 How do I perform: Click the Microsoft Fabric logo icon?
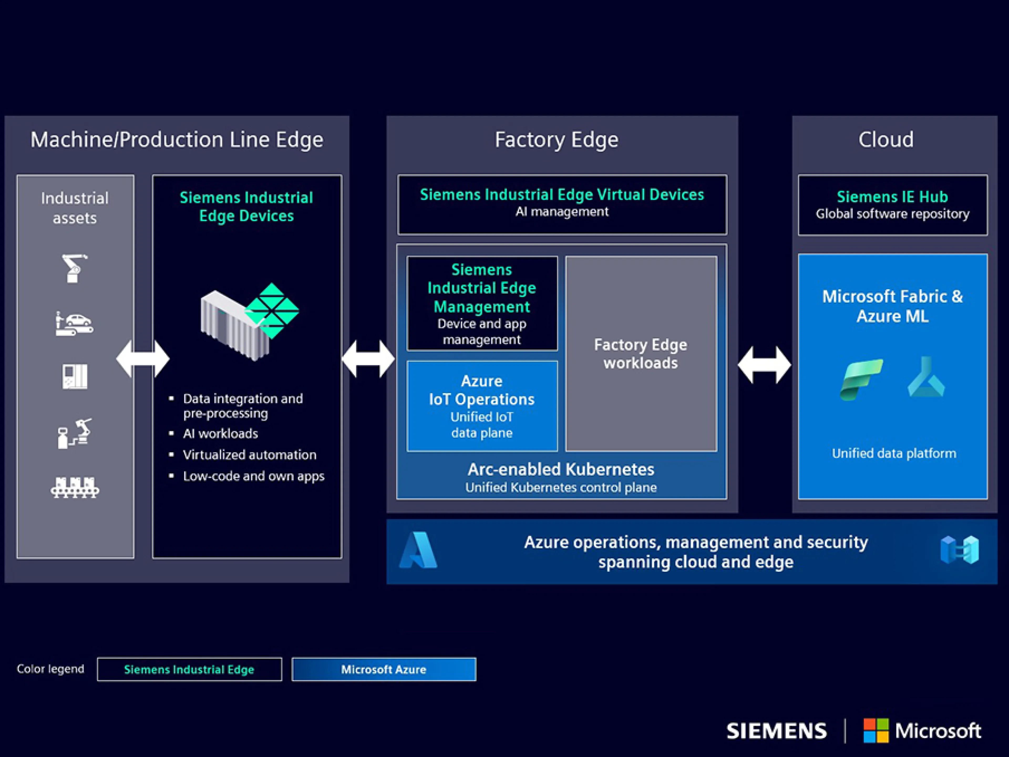click(861, 380)
